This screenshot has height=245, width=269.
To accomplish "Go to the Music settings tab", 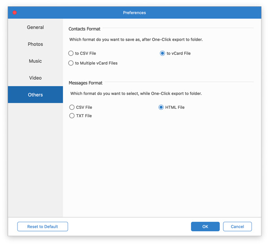I will pyautogui.click(x=35, y=61).
